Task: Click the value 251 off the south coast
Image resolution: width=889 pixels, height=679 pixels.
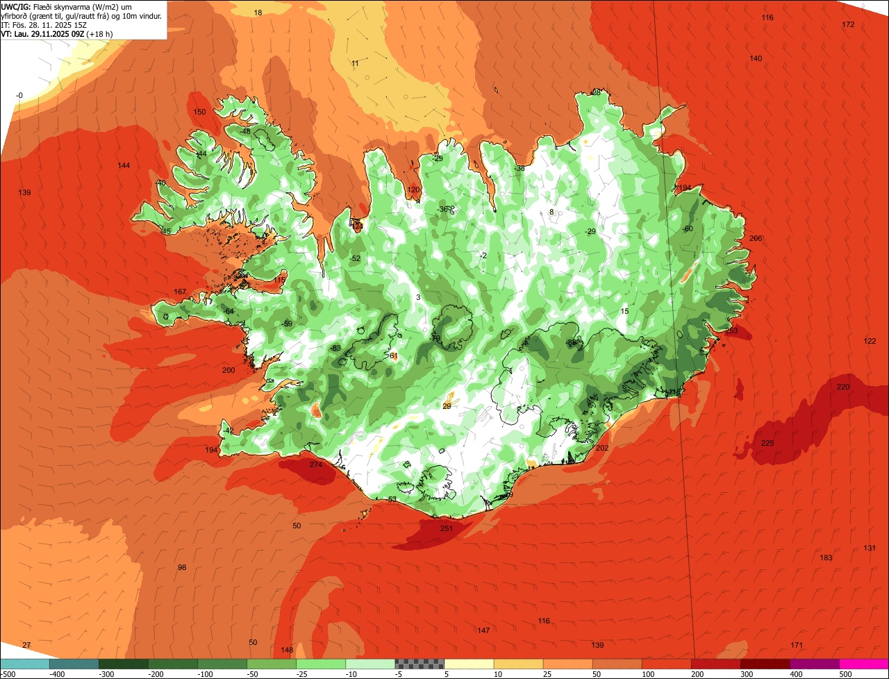Action: click(x=447, y=528)
